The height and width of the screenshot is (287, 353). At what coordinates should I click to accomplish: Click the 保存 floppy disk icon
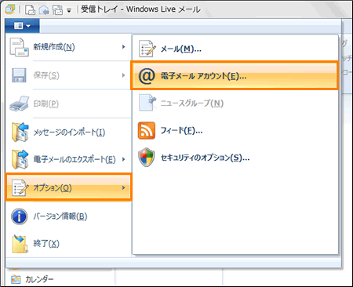pyautogui.click(x=19, y=75)
